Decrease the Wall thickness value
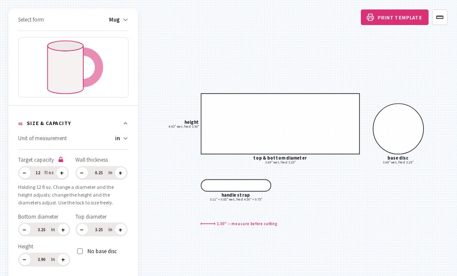Screen dimensions: 457x276 pos(82,173)
